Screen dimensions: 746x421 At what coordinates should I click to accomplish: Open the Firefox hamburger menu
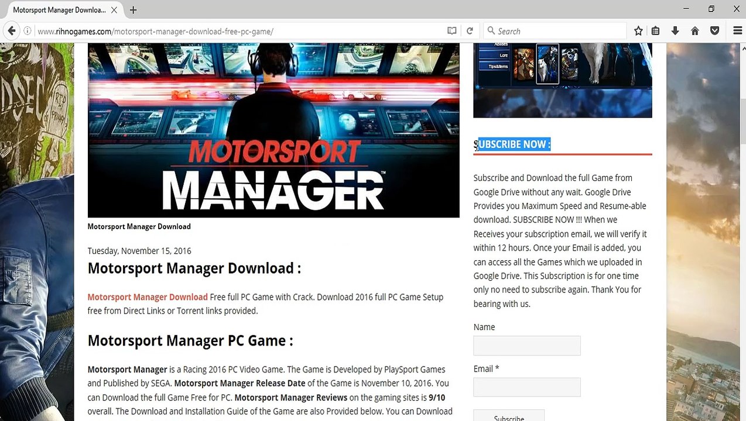click(738, 31)
